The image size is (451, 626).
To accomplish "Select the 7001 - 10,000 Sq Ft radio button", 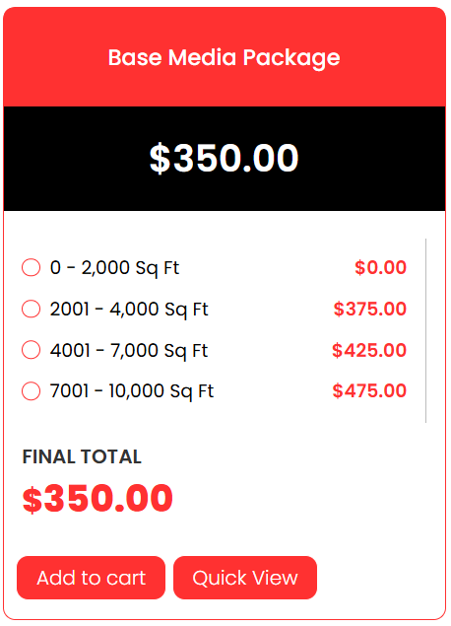I will (x=31, y=391).
